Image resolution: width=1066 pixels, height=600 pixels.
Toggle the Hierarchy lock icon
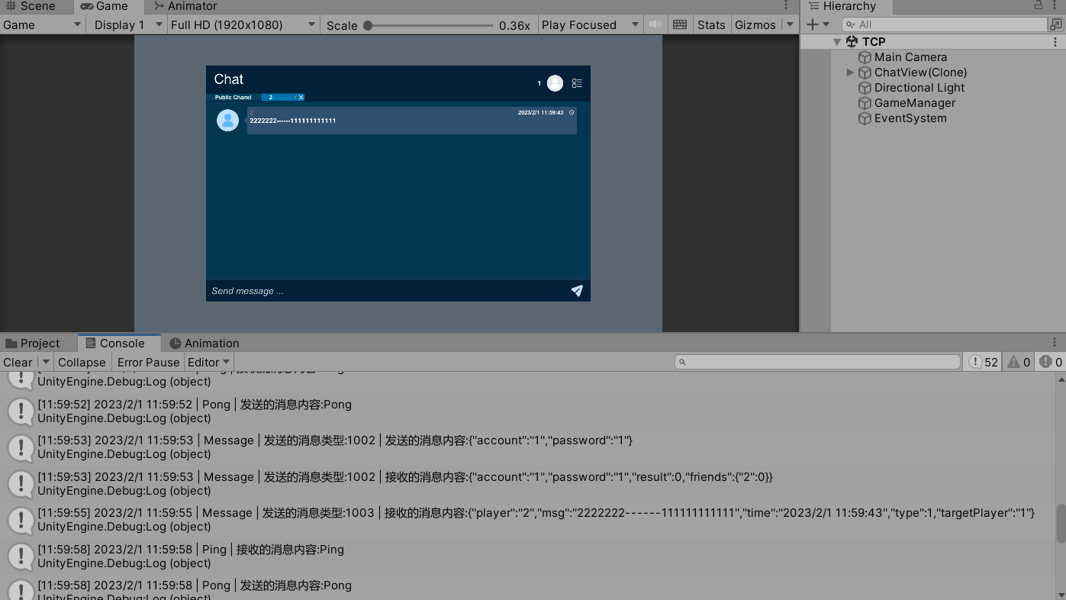(1039, 6)
